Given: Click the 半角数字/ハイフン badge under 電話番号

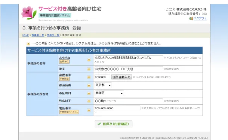Looking at the screenshot, I should pos(69,112).
